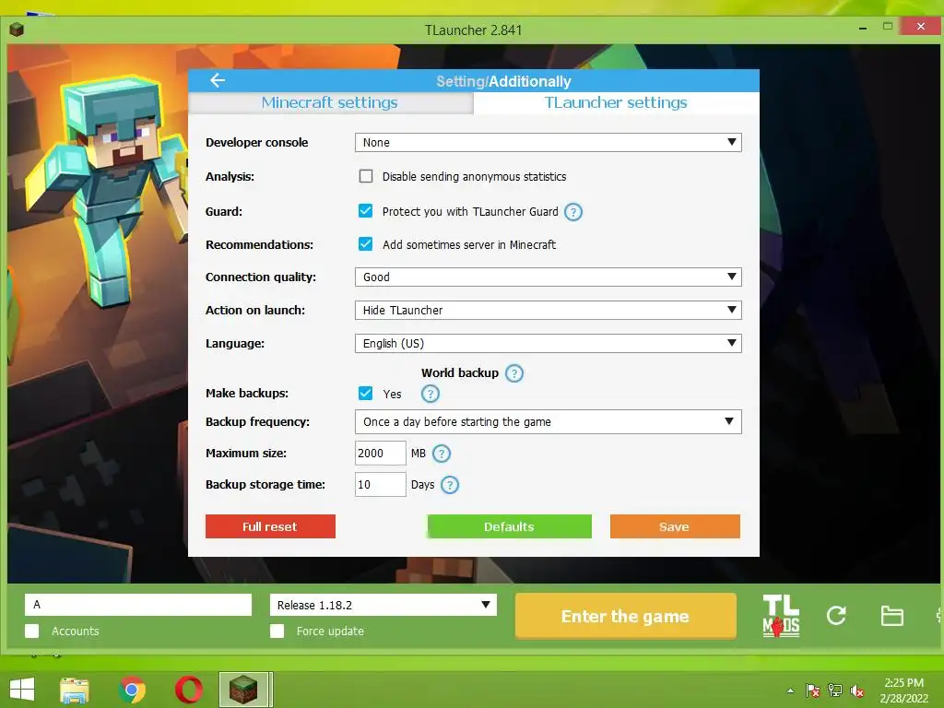Screen dimensions: 944x708
Task: Switch to the Minecraft settings tab
Action: pyautogui.click(x=330, y=103)
